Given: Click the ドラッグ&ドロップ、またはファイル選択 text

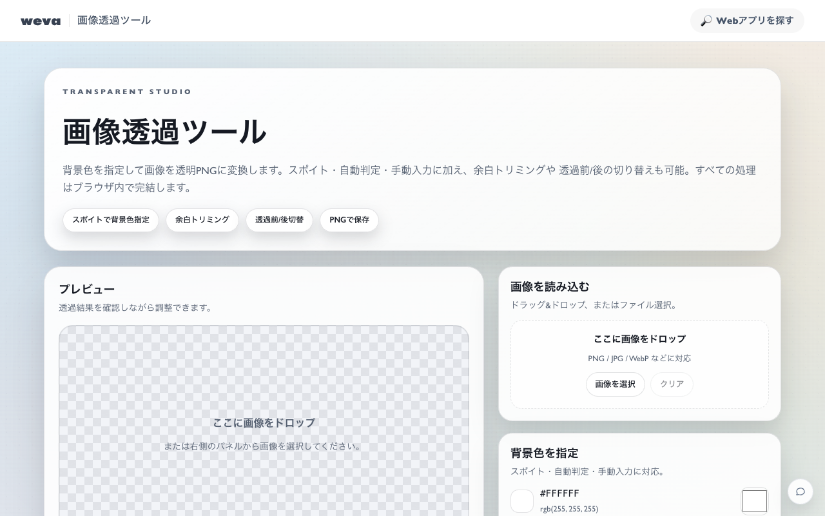Looking at the screenshot, I should tap(594, 305).
